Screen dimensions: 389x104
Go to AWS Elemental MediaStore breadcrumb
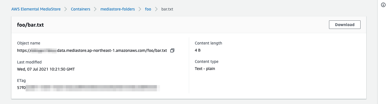[36, 9]
